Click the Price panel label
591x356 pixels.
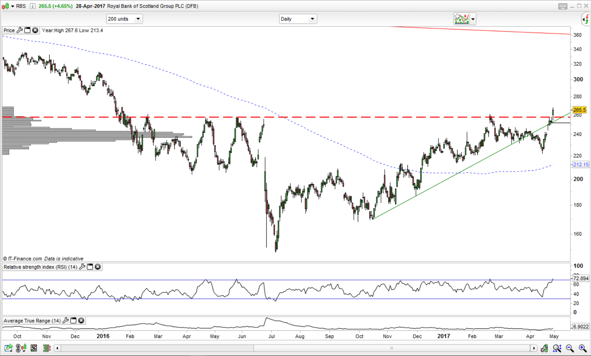coord(9,30)
